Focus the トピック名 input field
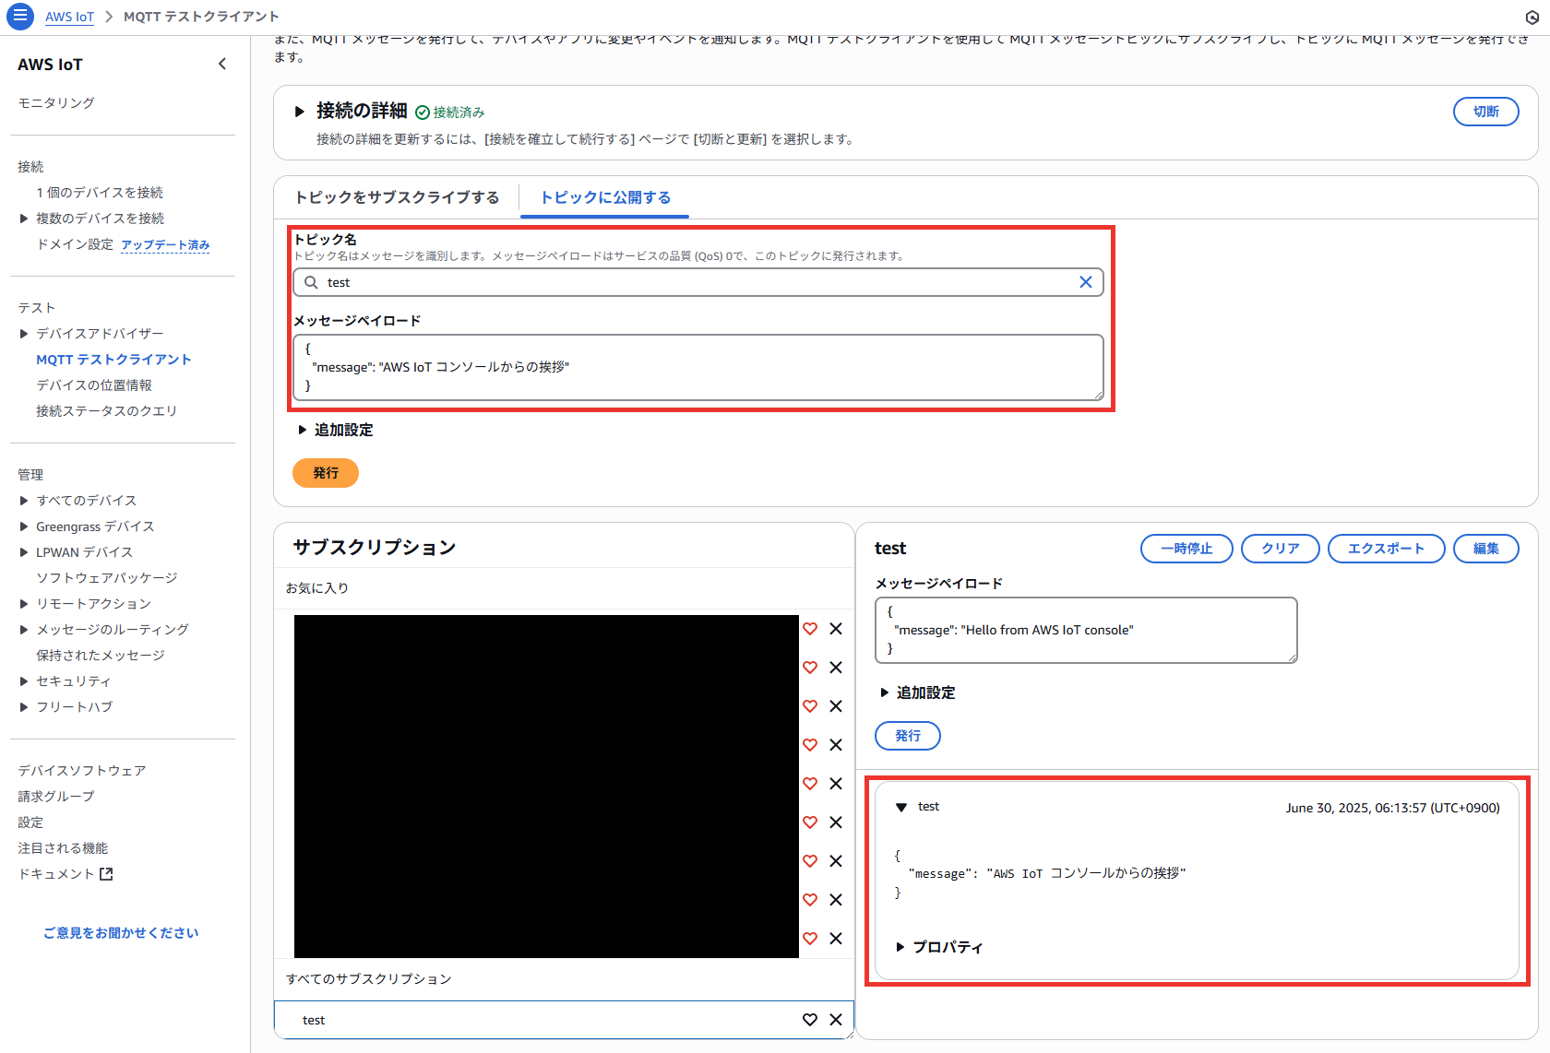1550x1053 pixels. [x=698, y=282]
